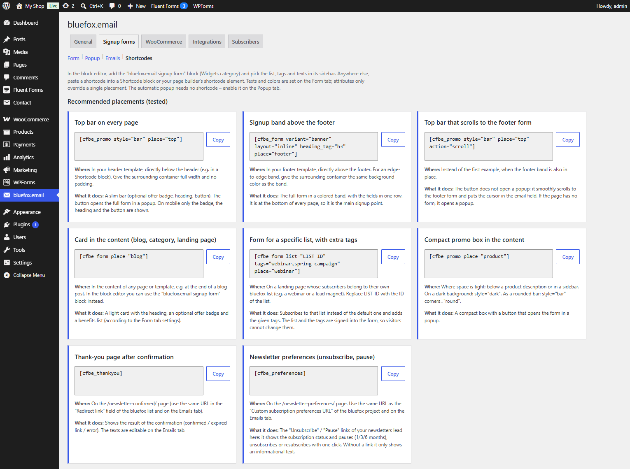The width and height of the screenshot is (630, 469).
Task: Open the My Shop home icon
Action: pos(19,6)
